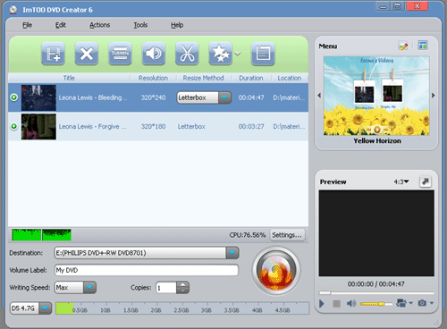Open the file properties list icon
Image resolution: width=447 pixels, height=329 pixels.
point(263,54)
